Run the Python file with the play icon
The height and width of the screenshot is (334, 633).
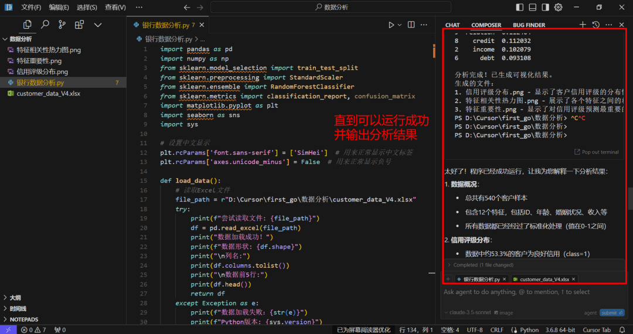tap(391, 25)
